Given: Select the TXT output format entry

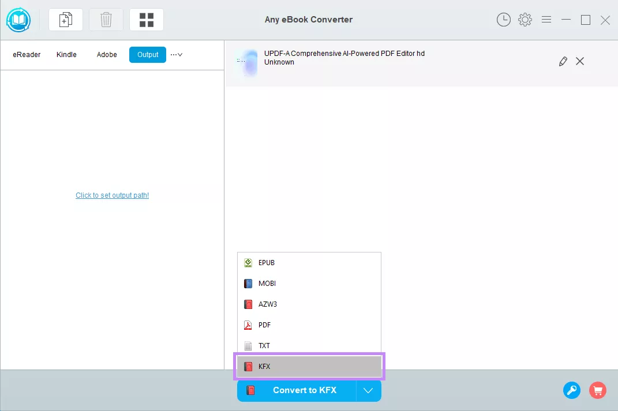Looking at the screenshot, I should tap(264, 345).
